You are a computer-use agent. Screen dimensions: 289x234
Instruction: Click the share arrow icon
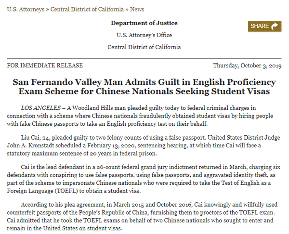coord(275,26)
